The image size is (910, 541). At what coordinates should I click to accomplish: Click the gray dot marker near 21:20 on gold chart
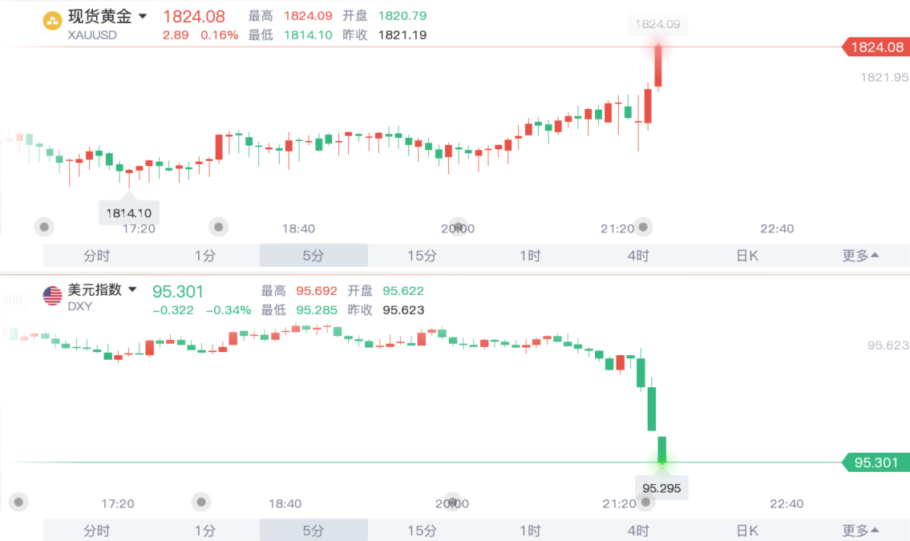(x=643, y=227)
